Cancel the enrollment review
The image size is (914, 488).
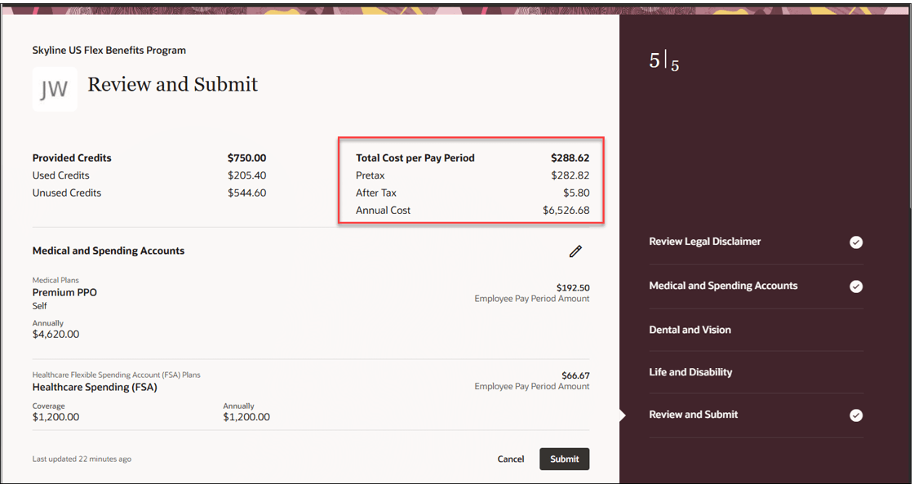pos(511,459)
